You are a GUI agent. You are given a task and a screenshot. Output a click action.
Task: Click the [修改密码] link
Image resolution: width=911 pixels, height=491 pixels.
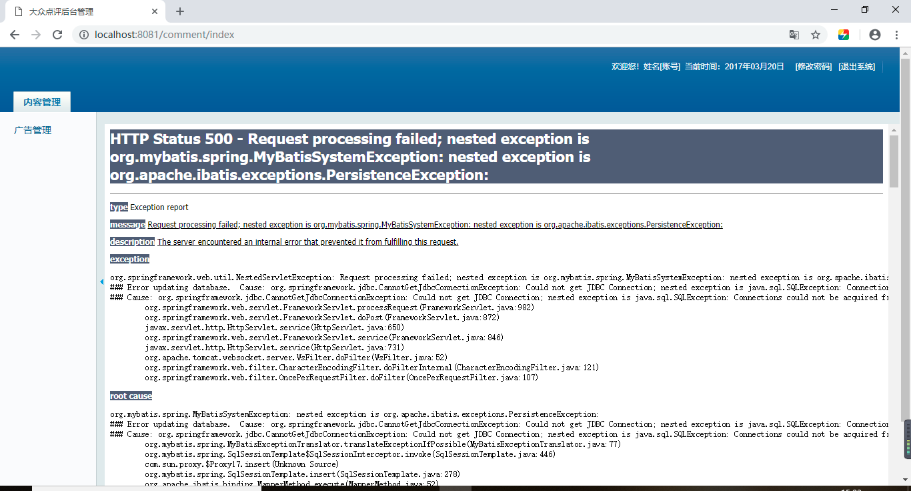pyautogui.click(x=813, y=66)
